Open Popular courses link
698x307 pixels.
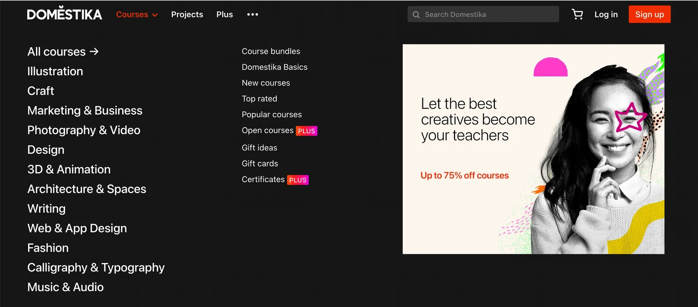pyautogui.click(x=272, y=114)
